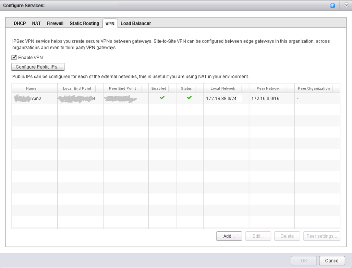
Task: Sort by Peer Network column header
Action: 268,88
